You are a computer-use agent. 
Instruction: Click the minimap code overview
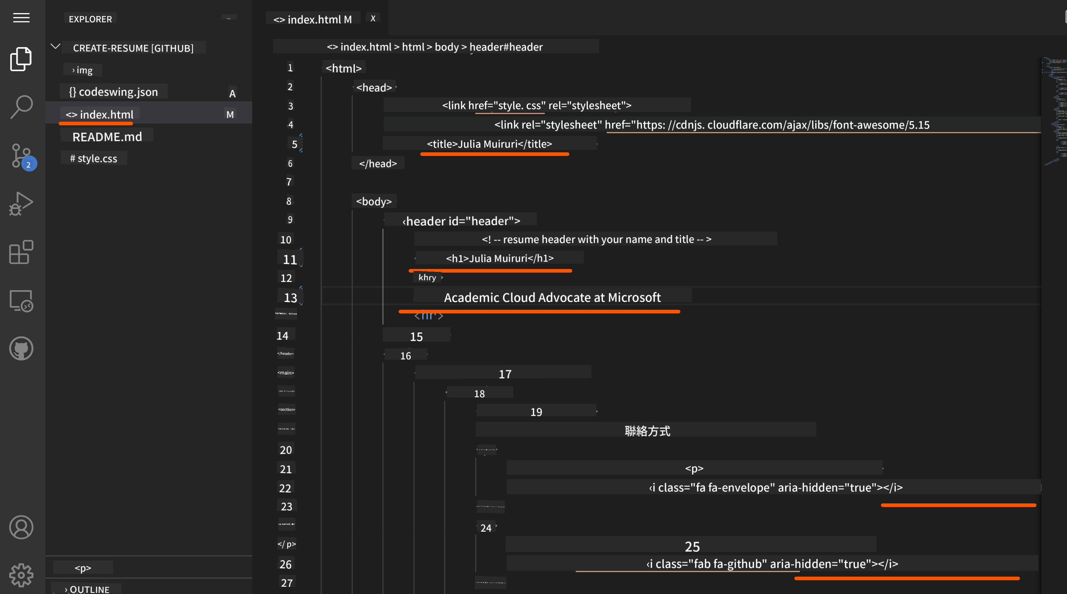pos(1054,112)
